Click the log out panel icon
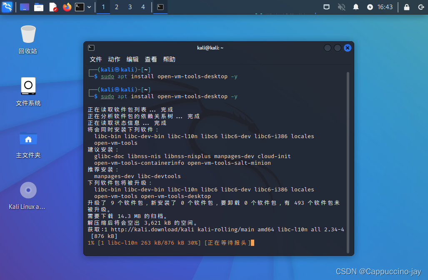This screenshot has width=428, height=280. 421,7
